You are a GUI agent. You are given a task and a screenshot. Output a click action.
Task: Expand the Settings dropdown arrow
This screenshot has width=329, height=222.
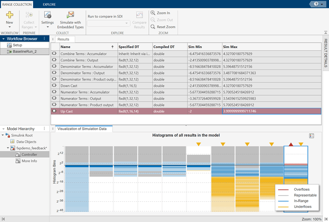(x=48, y=27)
